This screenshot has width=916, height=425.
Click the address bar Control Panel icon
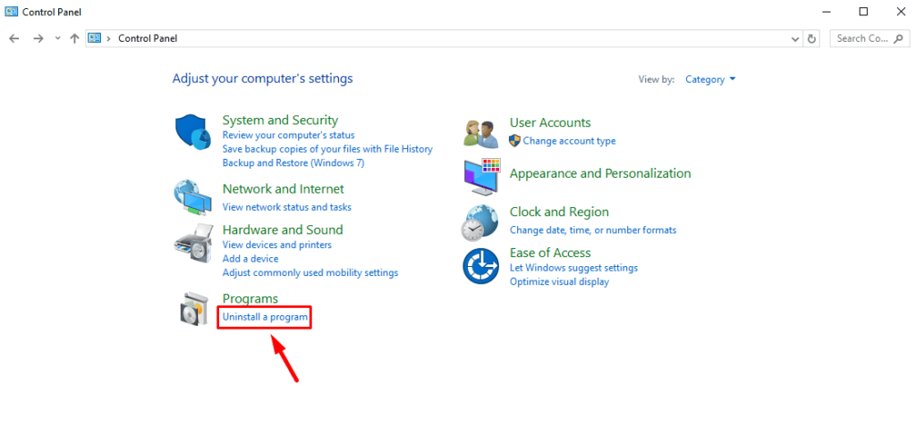point(95,38)
